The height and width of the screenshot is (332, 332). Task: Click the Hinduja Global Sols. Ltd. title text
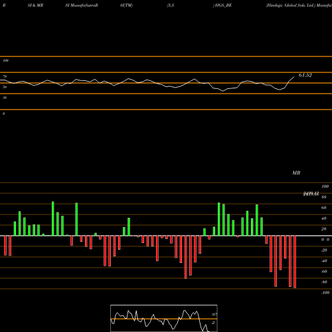click(291, 5)
